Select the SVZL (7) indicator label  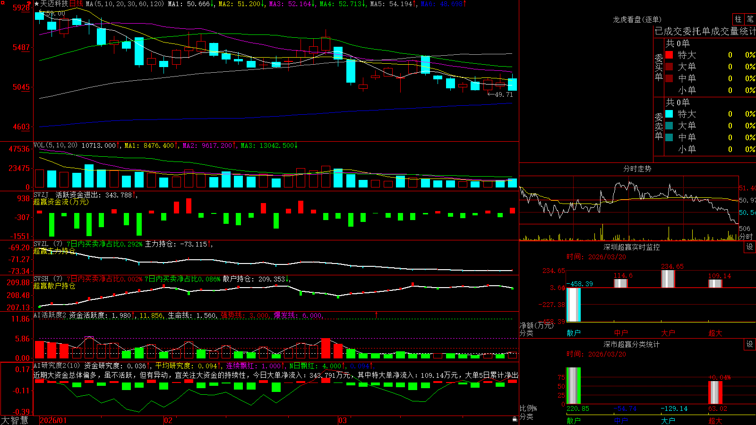pyautogui.click(x=48, y=244)
